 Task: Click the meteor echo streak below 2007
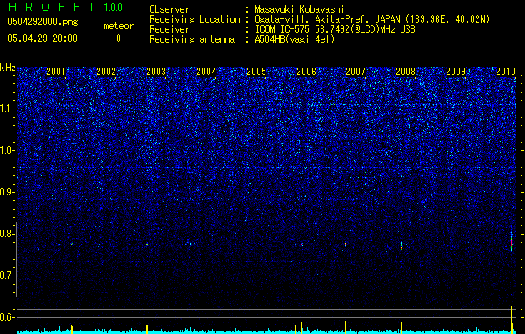pos(345,245)
